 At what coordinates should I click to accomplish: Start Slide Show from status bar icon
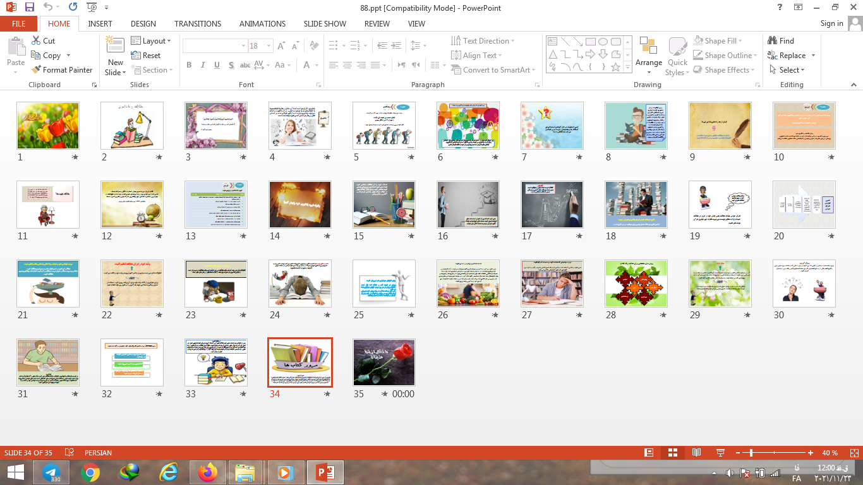(x=720, y=453)
